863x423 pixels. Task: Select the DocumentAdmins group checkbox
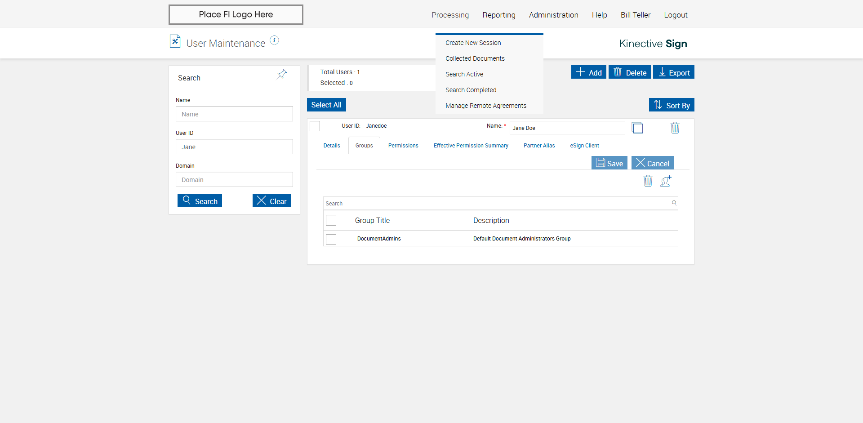[331, 239]
